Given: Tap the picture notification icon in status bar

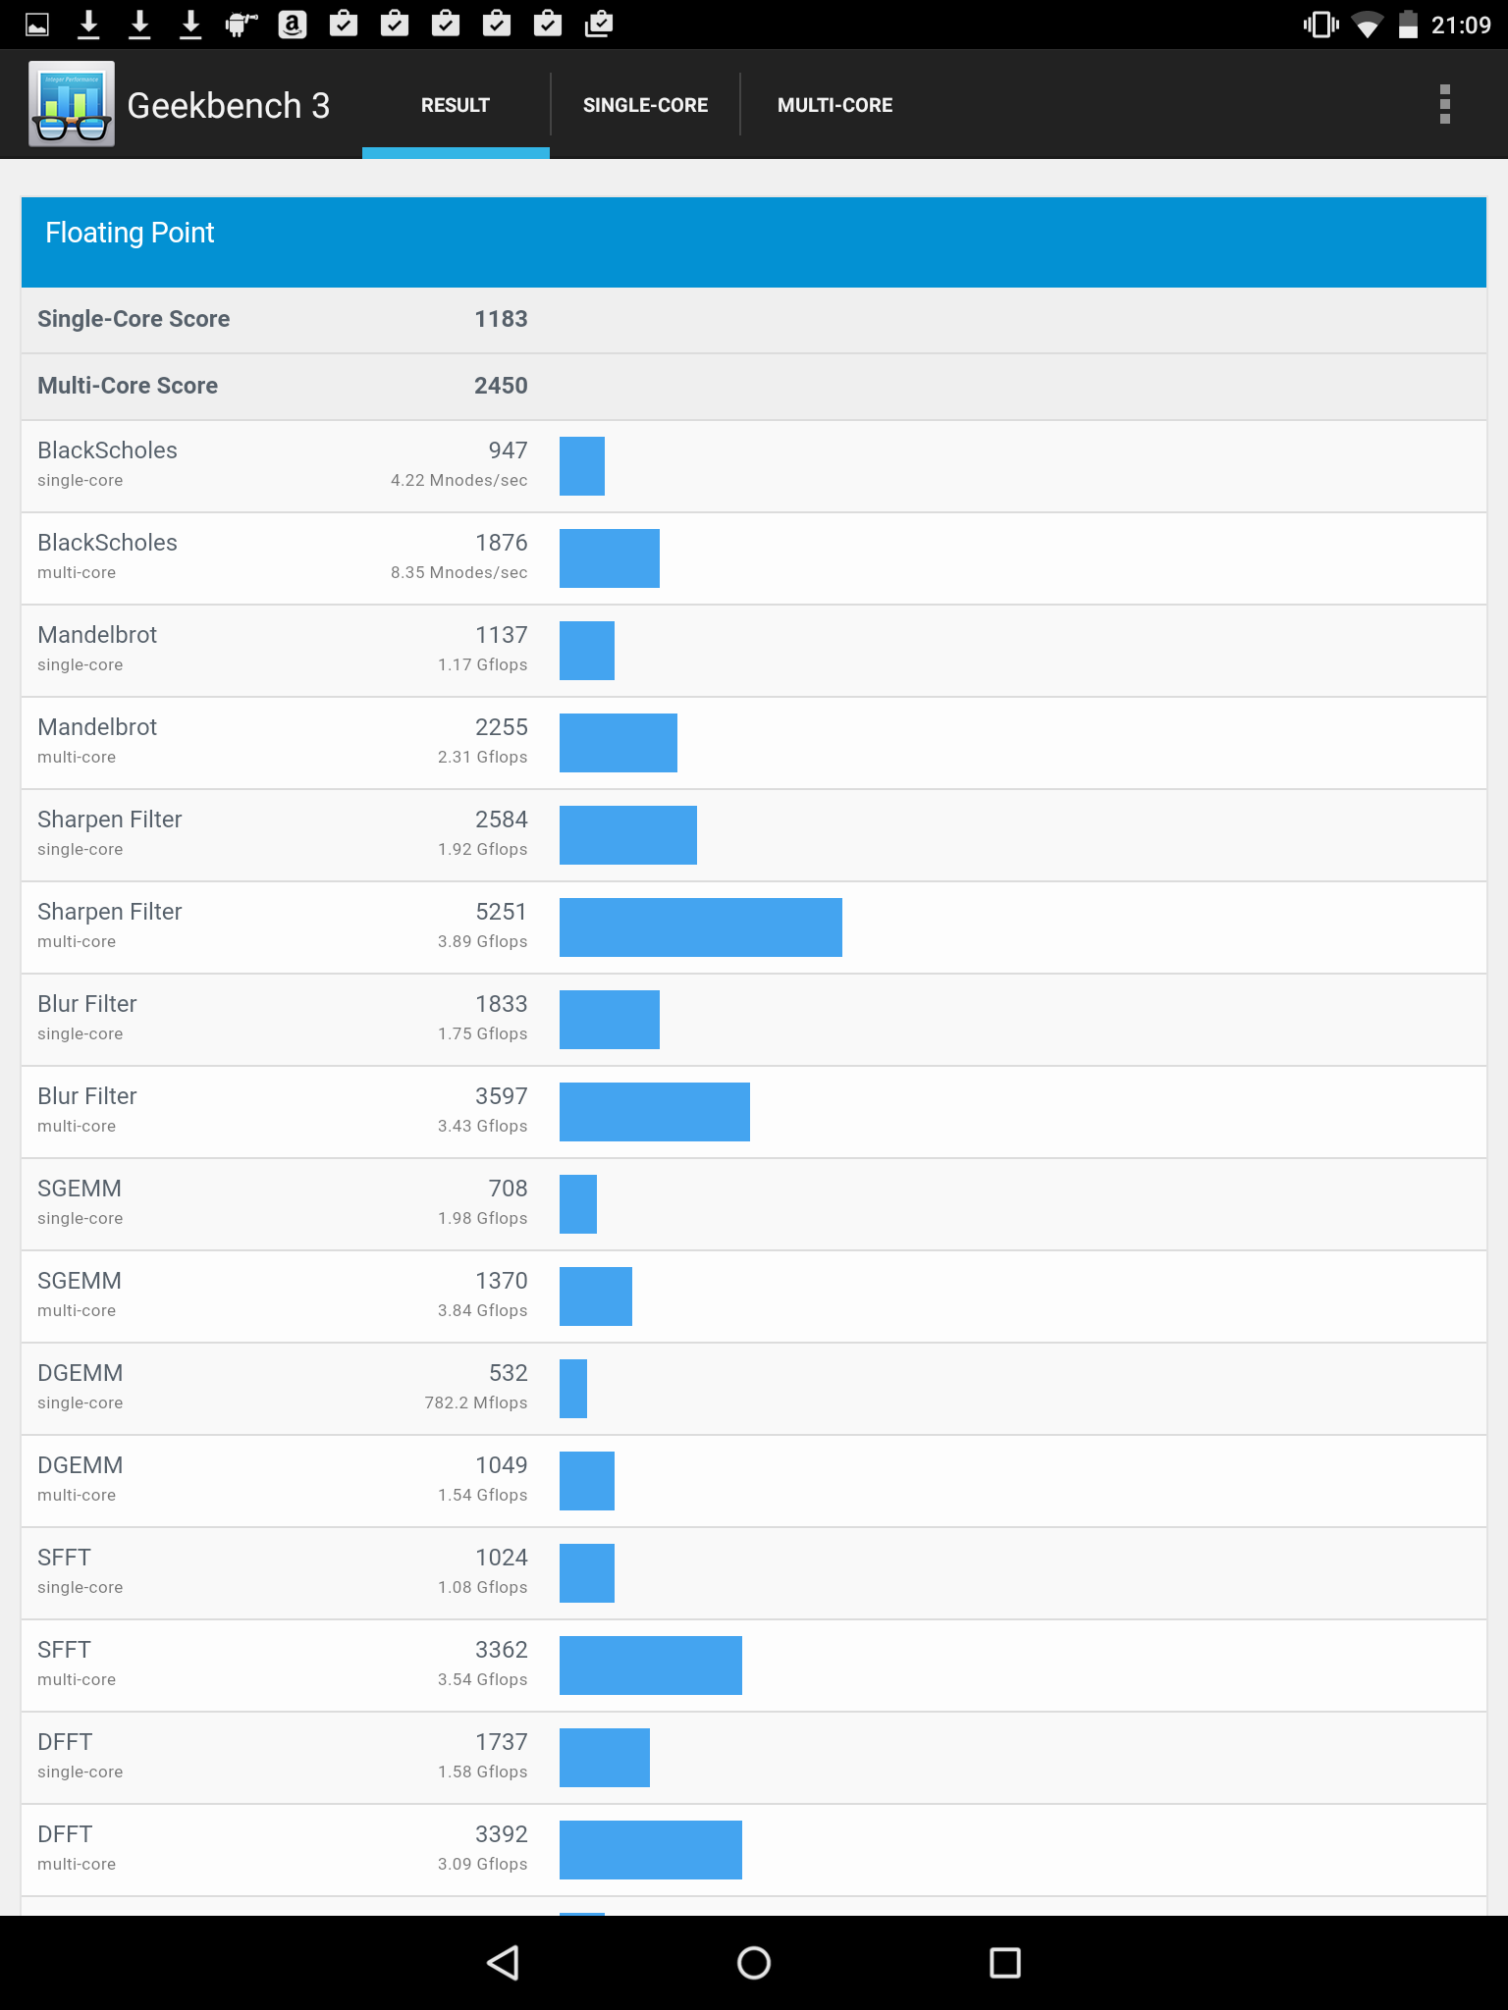Looking at the screenshot, I should pyautogui.click(x=37, y=24).
